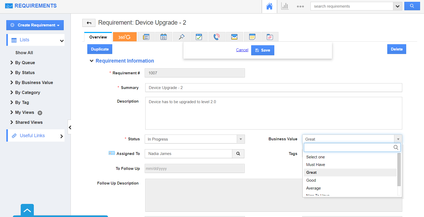
Task: Open the 360 degree view tab
Action: [x=125, y=37]
